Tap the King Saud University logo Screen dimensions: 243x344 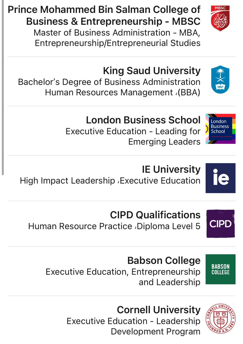coord(220,79)
